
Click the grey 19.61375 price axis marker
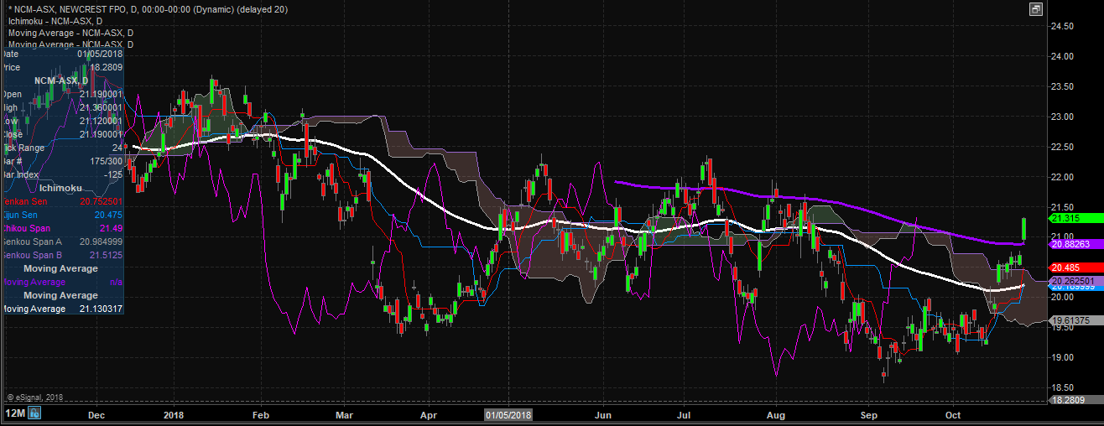click(1075, 320)
